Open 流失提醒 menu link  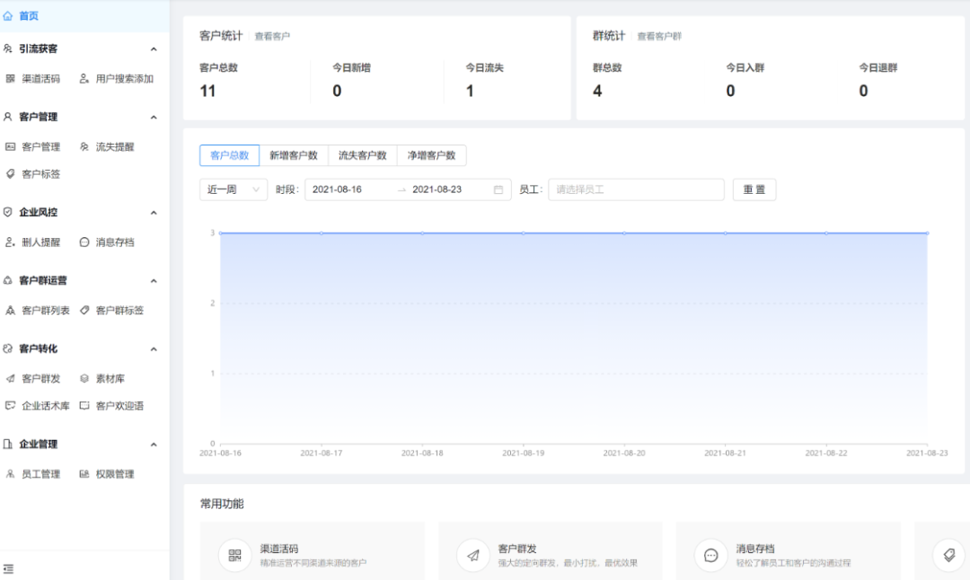tap(114, 146)
